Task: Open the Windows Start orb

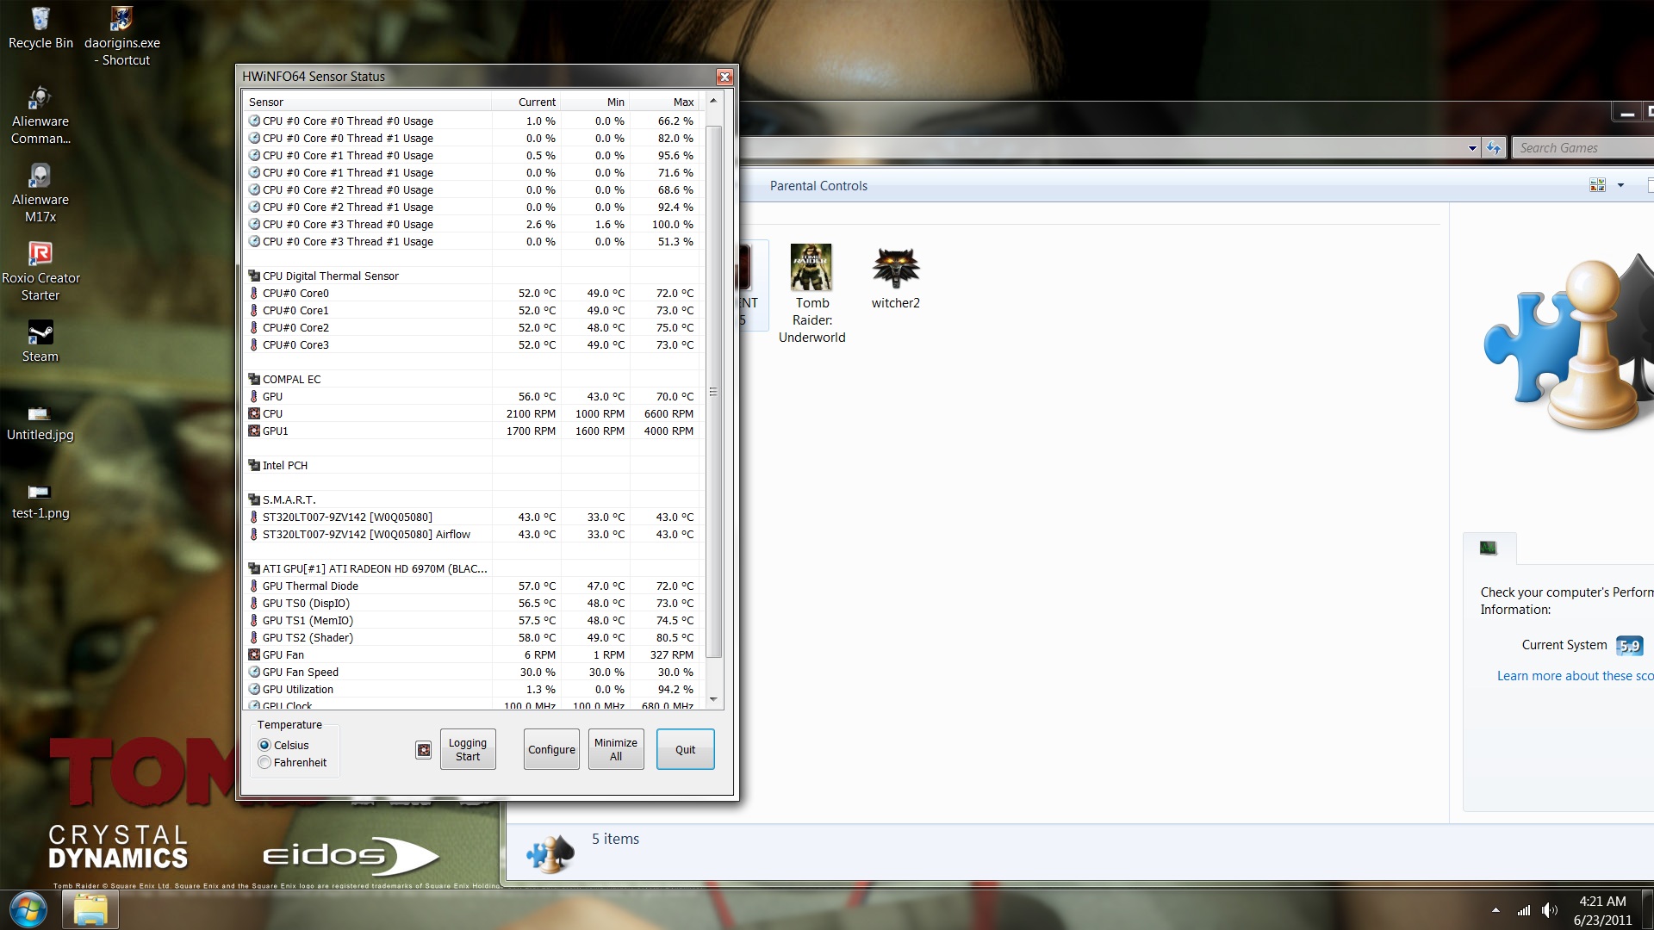Action: [28, 910]
